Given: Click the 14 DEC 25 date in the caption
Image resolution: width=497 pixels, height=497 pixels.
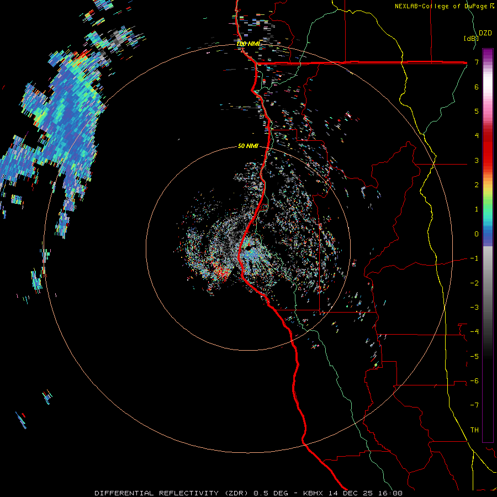Looking at the screenshot, I should click(350, 493).
